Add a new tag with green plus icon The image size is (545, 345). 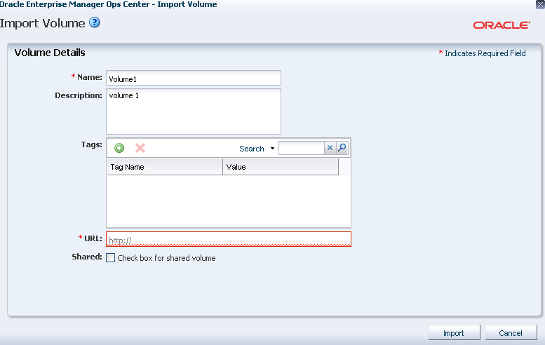119,148
